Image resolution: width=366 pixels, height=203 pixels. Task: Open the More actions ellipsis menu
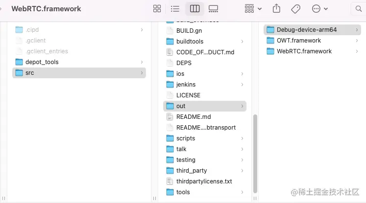[x=320, y=9]
